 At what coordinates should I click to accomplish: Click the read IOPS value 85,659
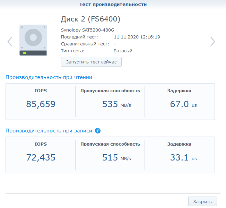(x=41, y=104)
